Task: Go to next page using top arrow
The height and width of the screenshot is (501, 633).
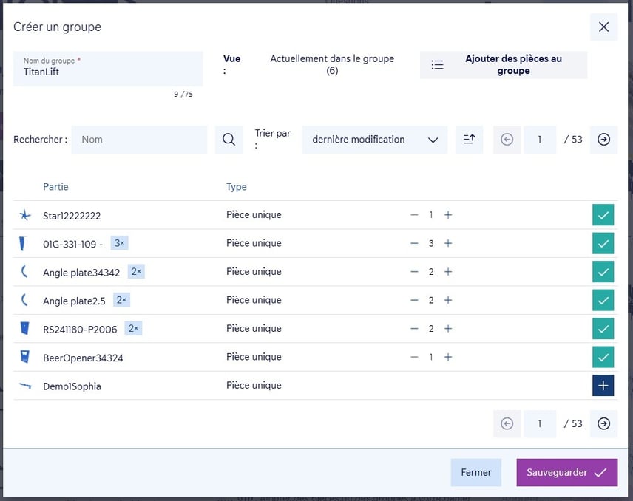Action: coord(603,140)
